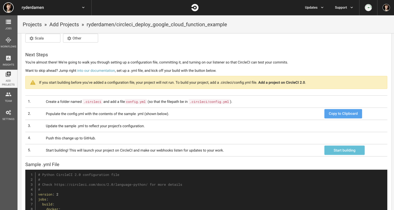Click Copy to Clipboard button
Screen dimensions: 394x210
343,114
